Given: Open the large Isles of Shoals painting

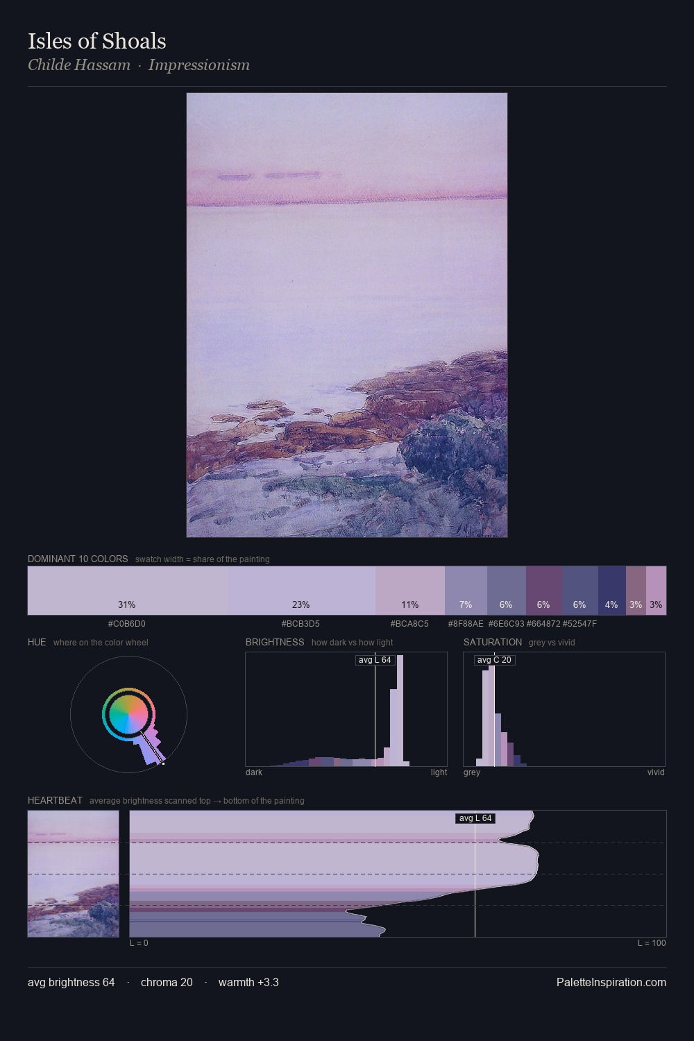Looking at the screenshot, I should (347, 315).
